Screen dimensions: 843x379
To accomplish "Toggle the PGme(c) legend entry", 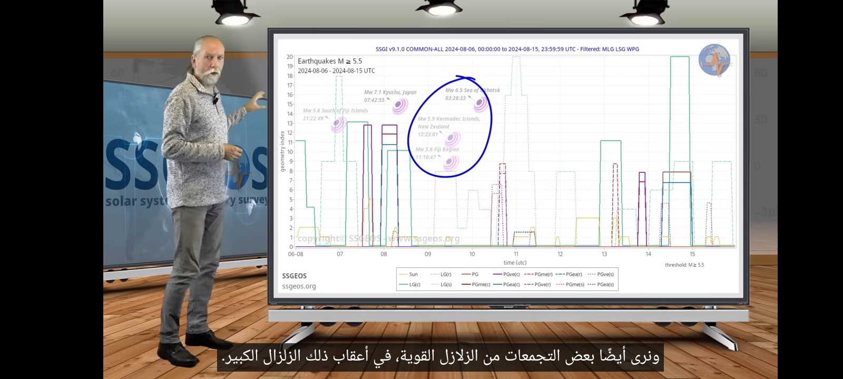I will click(x=476, y=284).
